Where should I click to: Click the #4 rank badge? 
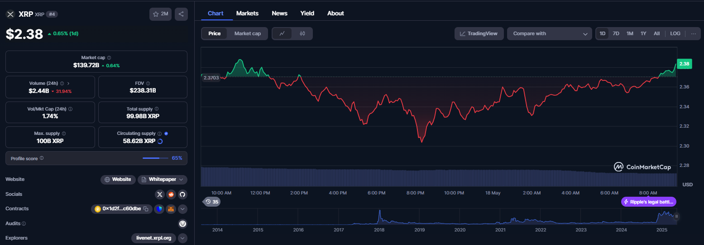point(52,14)
